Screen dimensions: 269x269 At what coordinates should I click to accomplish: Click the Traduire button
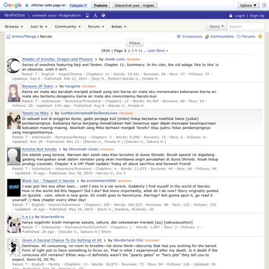[100, 5]
